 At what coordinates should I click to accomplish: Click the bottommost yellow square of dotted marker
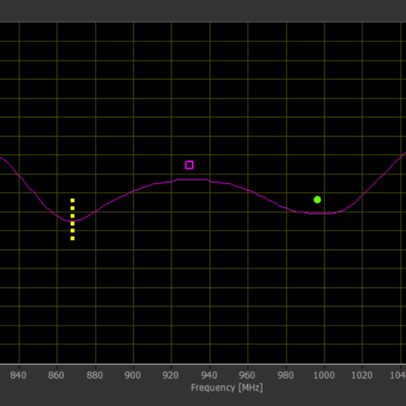(x=72, y=239)
